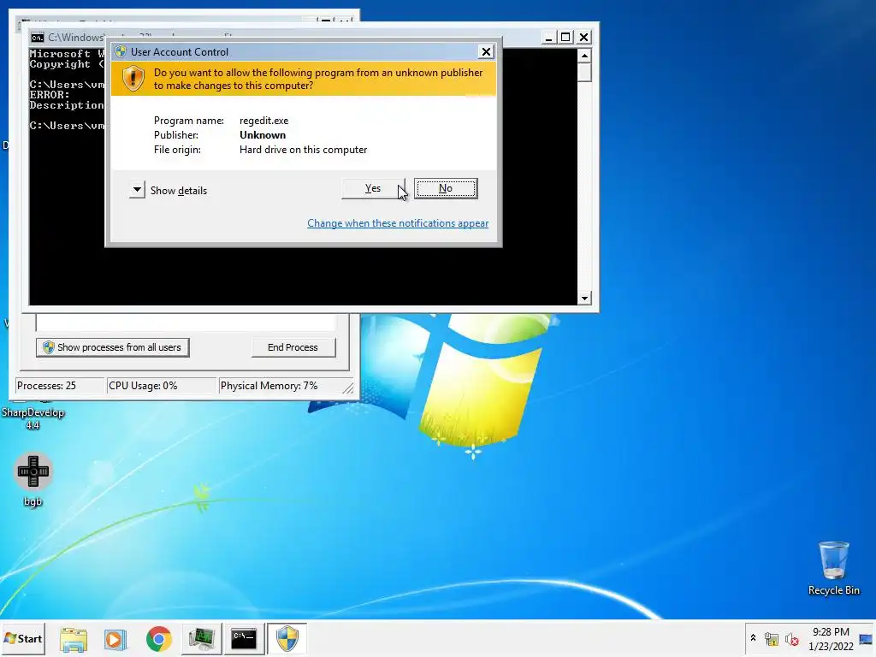The height and width of the screenshot is (657, 876).
Task: Open Change when these notifications appear link
Action: coord(398,223)
